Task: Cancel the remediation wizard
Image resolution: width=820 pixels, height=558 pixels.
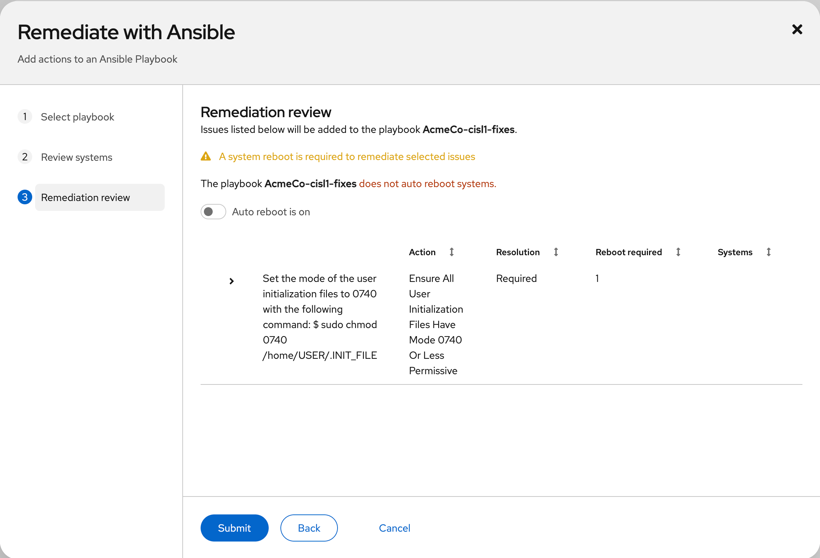Action: click(394, 528)
